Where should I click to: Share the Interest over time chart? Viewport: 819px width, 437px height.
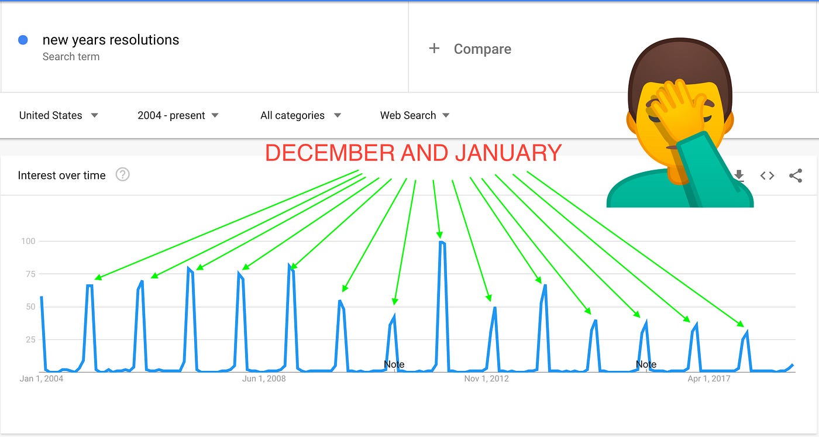coord(796,176)
